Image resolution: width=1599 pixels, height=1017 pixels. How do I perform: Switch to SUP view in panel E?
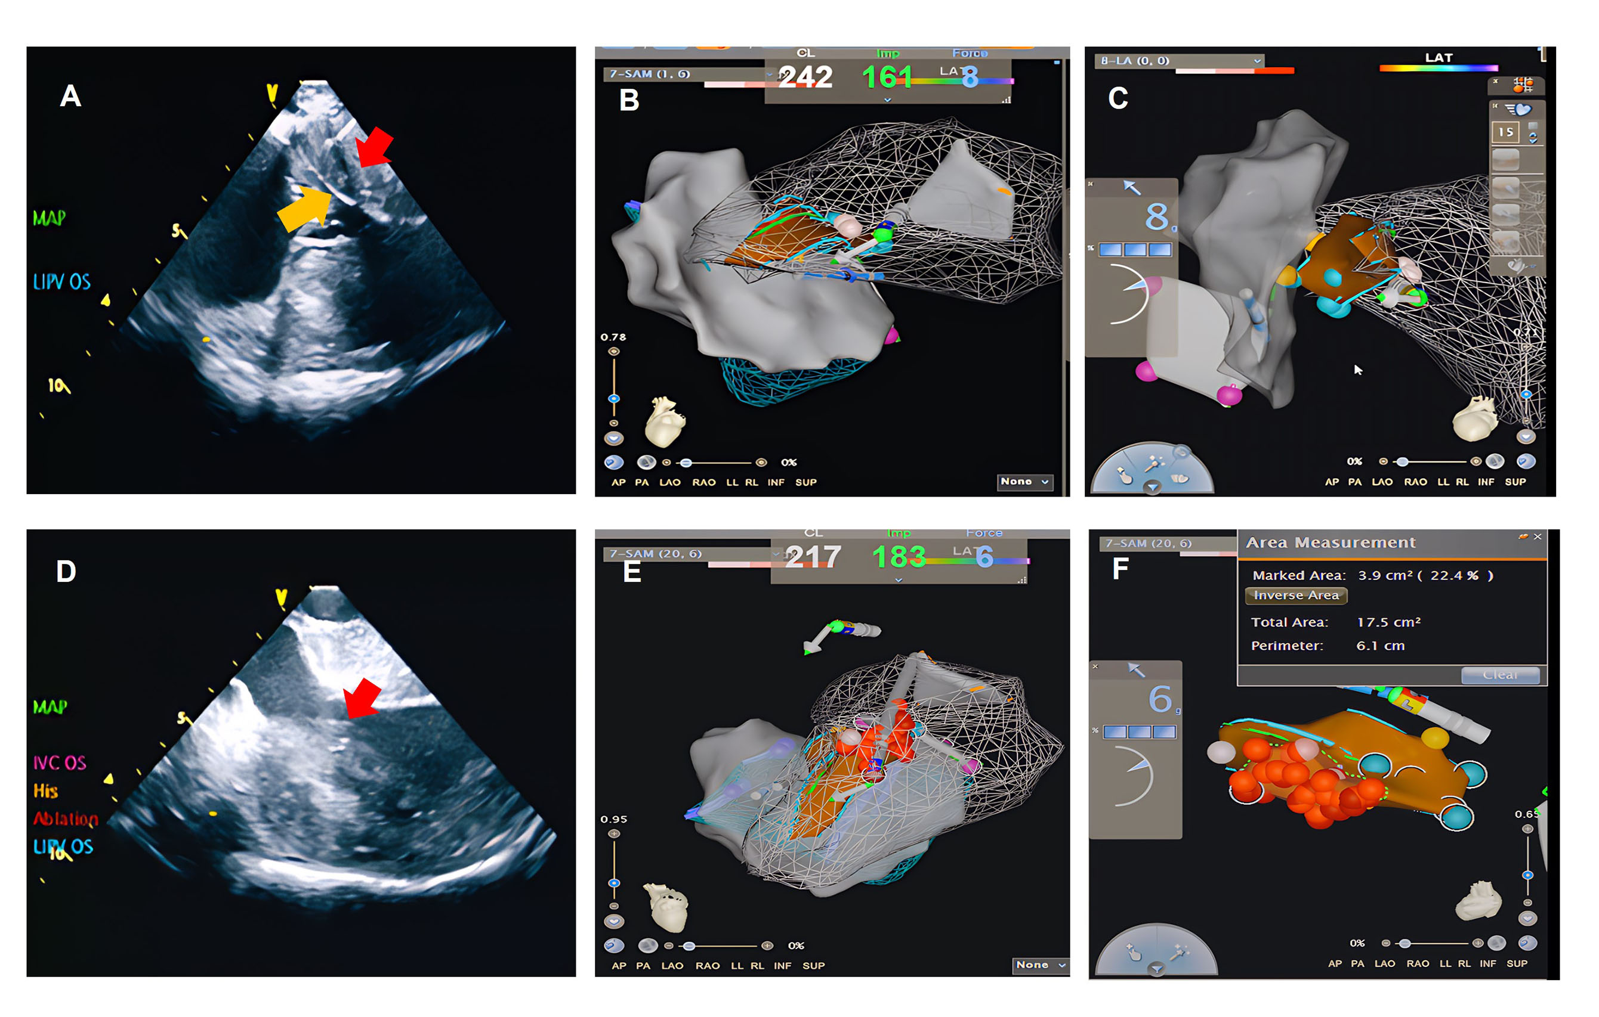[x=813, y=965]
